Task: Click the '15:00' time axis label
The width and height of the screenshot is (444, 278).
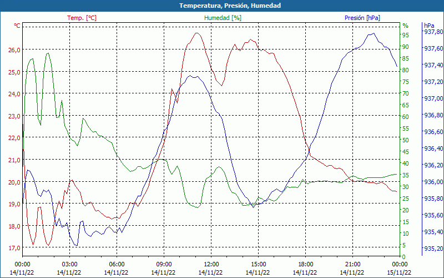Action: (x=258, y=264)
